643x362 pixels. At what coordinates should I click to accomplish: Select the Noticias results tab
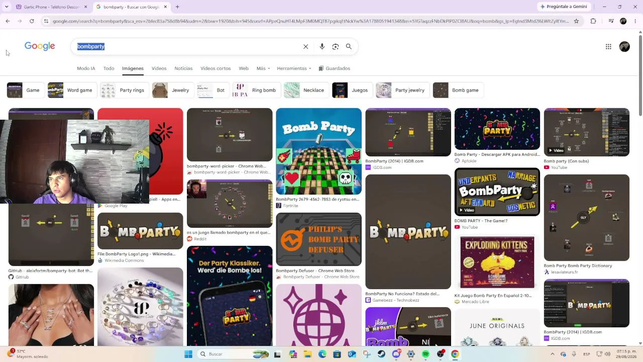tap(183, 68)
